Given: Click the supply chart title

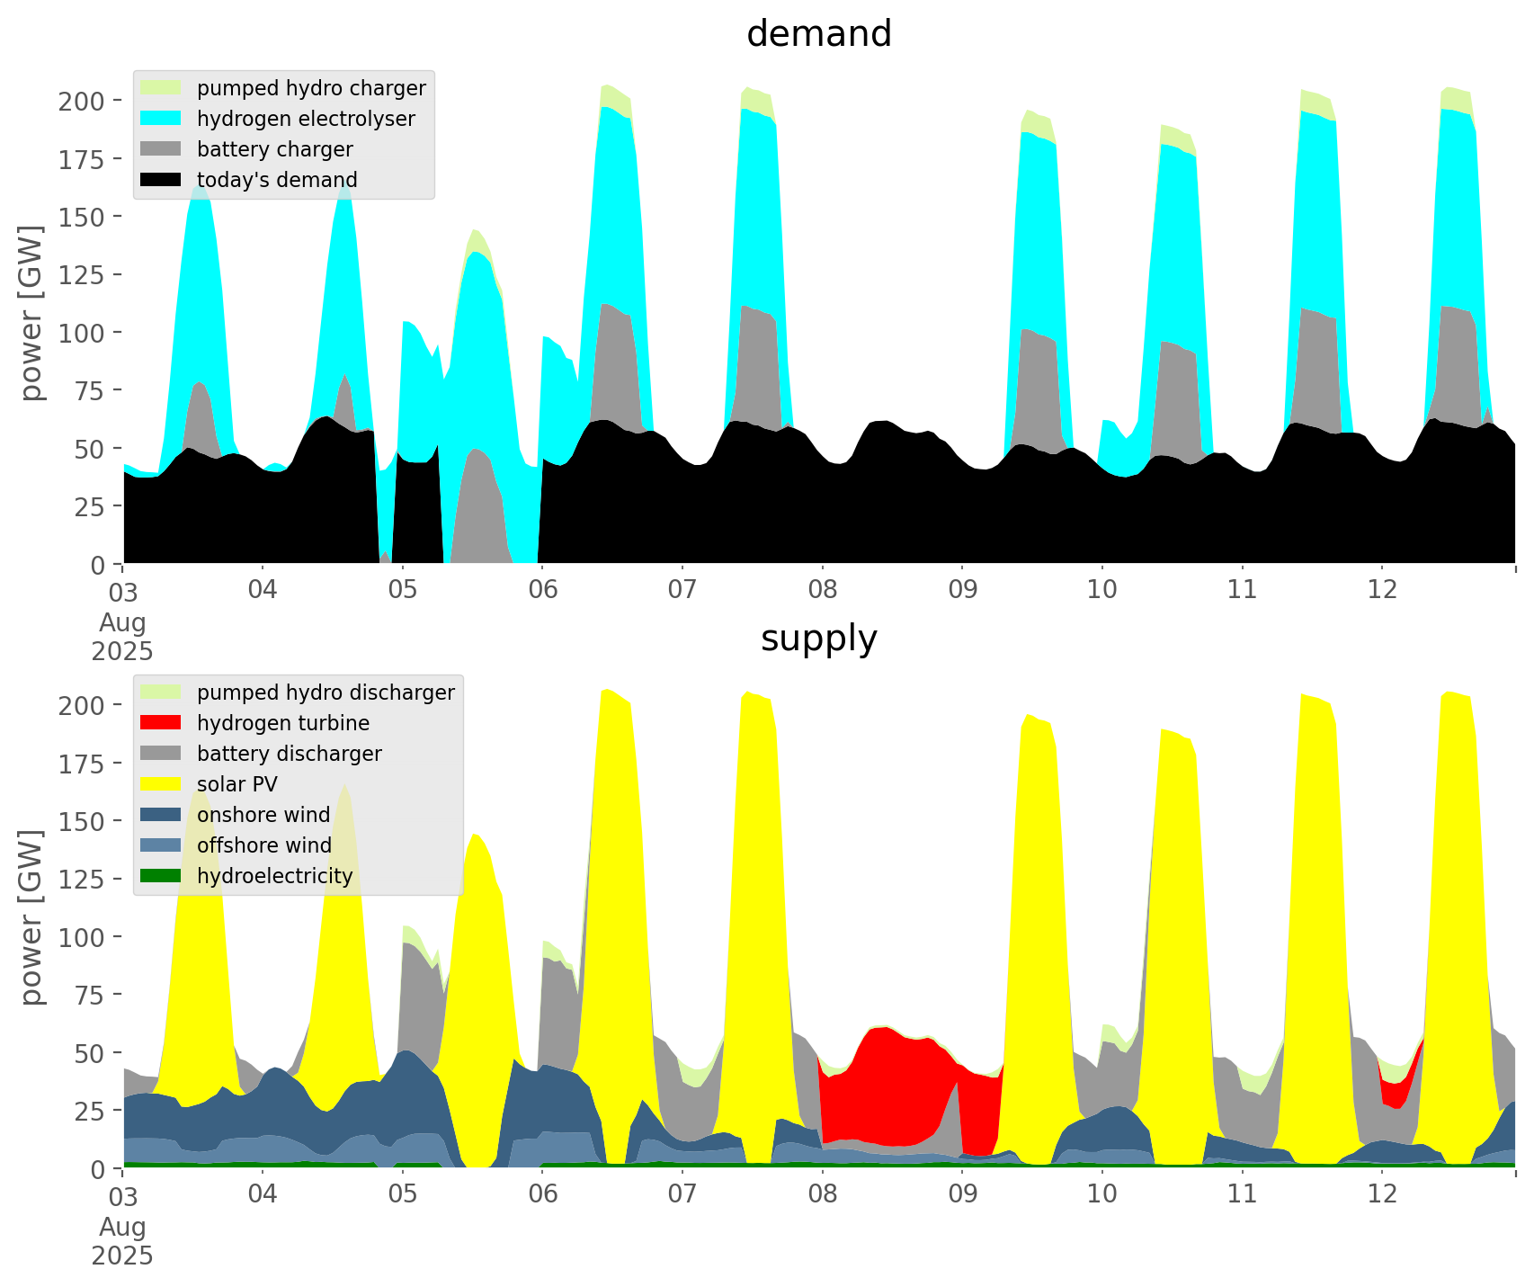Looking at the screenshot, I should pyautogui.click(x=818, y=639).
